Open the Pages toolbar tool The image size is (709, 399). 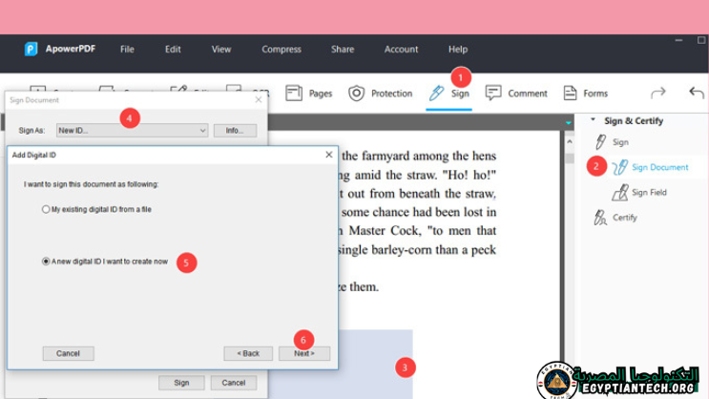click(x=308, y=94)
